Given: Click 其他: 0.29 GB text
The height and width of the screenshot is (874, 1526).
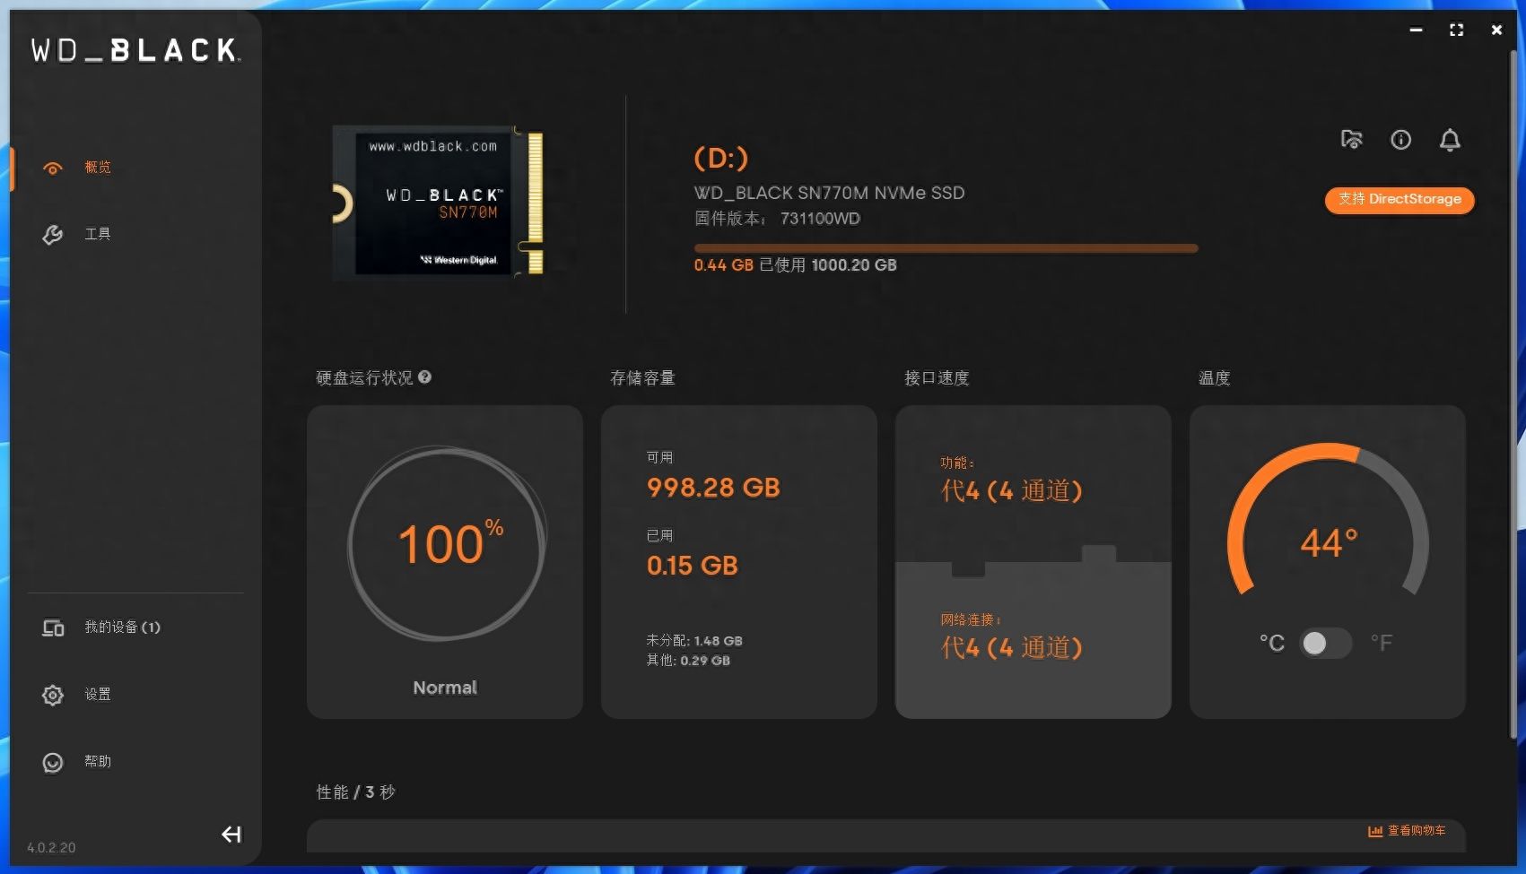Looking at the screenshot, I should tap(688, 661).
